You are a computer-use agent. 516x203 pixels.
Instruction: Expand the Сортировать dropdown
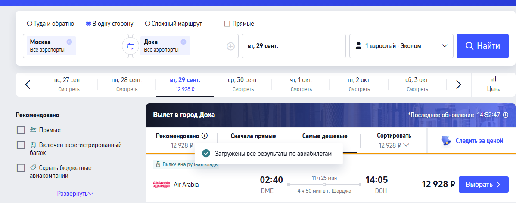coord(394,140)
